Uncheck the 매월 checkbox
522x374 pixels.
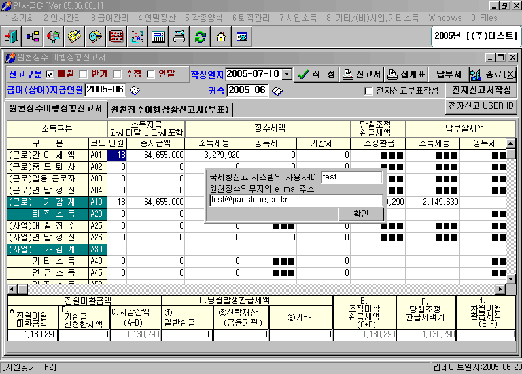(x=50, y=74)
